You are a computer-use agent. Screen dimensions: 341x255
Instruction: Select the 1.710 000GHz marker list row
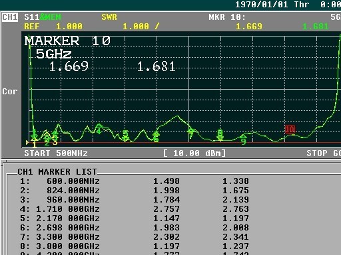coord(135,209)
